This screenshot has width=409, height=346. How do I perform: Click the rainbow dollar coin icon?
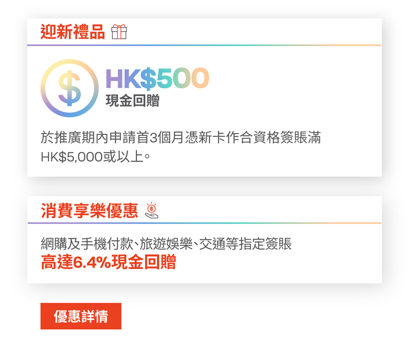pos(70,88)
